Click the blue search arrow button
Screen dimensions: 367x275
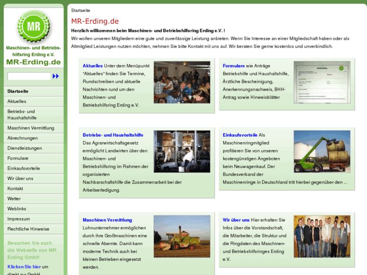point(56,76)
